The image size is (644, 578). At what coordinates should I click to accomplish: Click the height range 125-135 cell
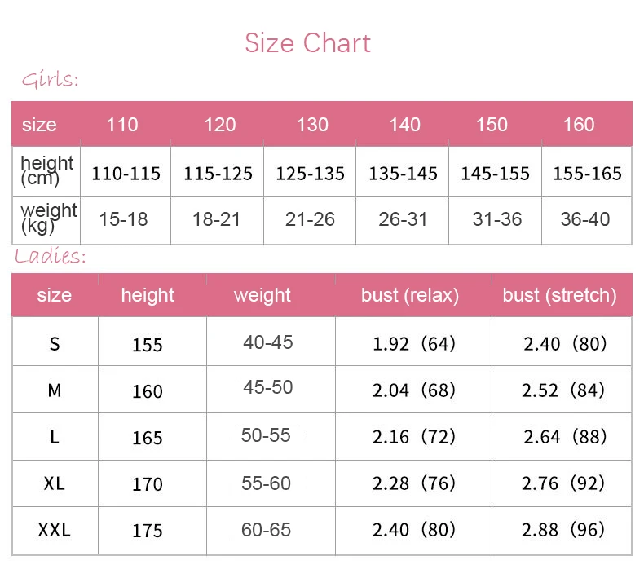pos(310,174)
